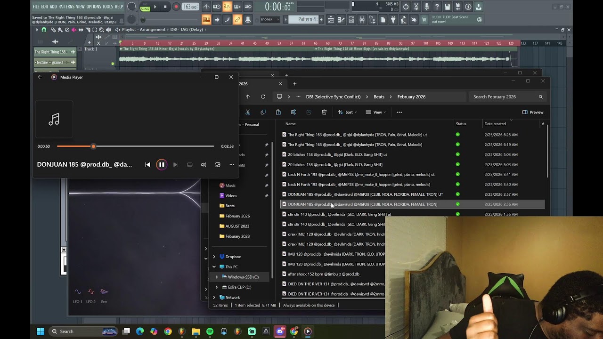Open mini player in Media Player
This screenshot has width=603, height=339.
point(218,165)
